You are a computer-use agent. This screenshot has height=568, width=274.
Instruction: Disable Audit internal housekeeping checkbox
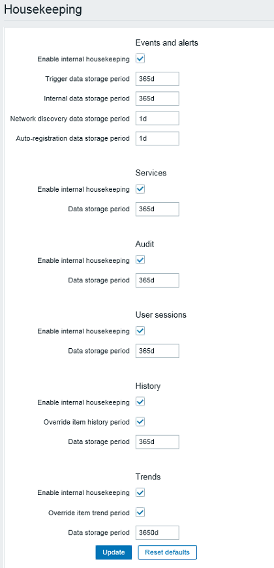coord(140,260)
